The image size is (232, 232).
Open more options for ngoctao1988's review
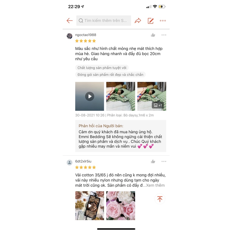point(164,35)
